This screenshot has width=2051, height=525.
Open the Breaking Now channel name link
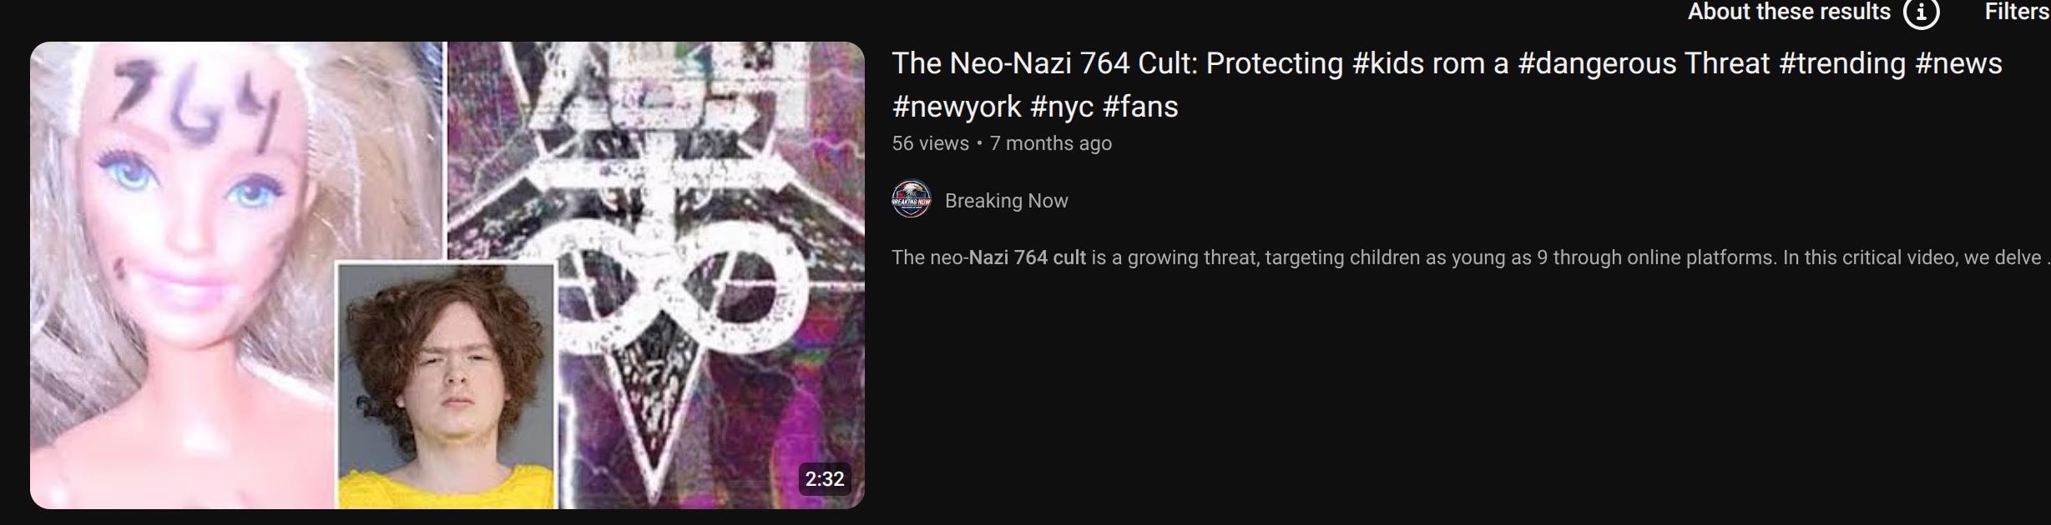pyautogui.click(x=1006, y=201)
